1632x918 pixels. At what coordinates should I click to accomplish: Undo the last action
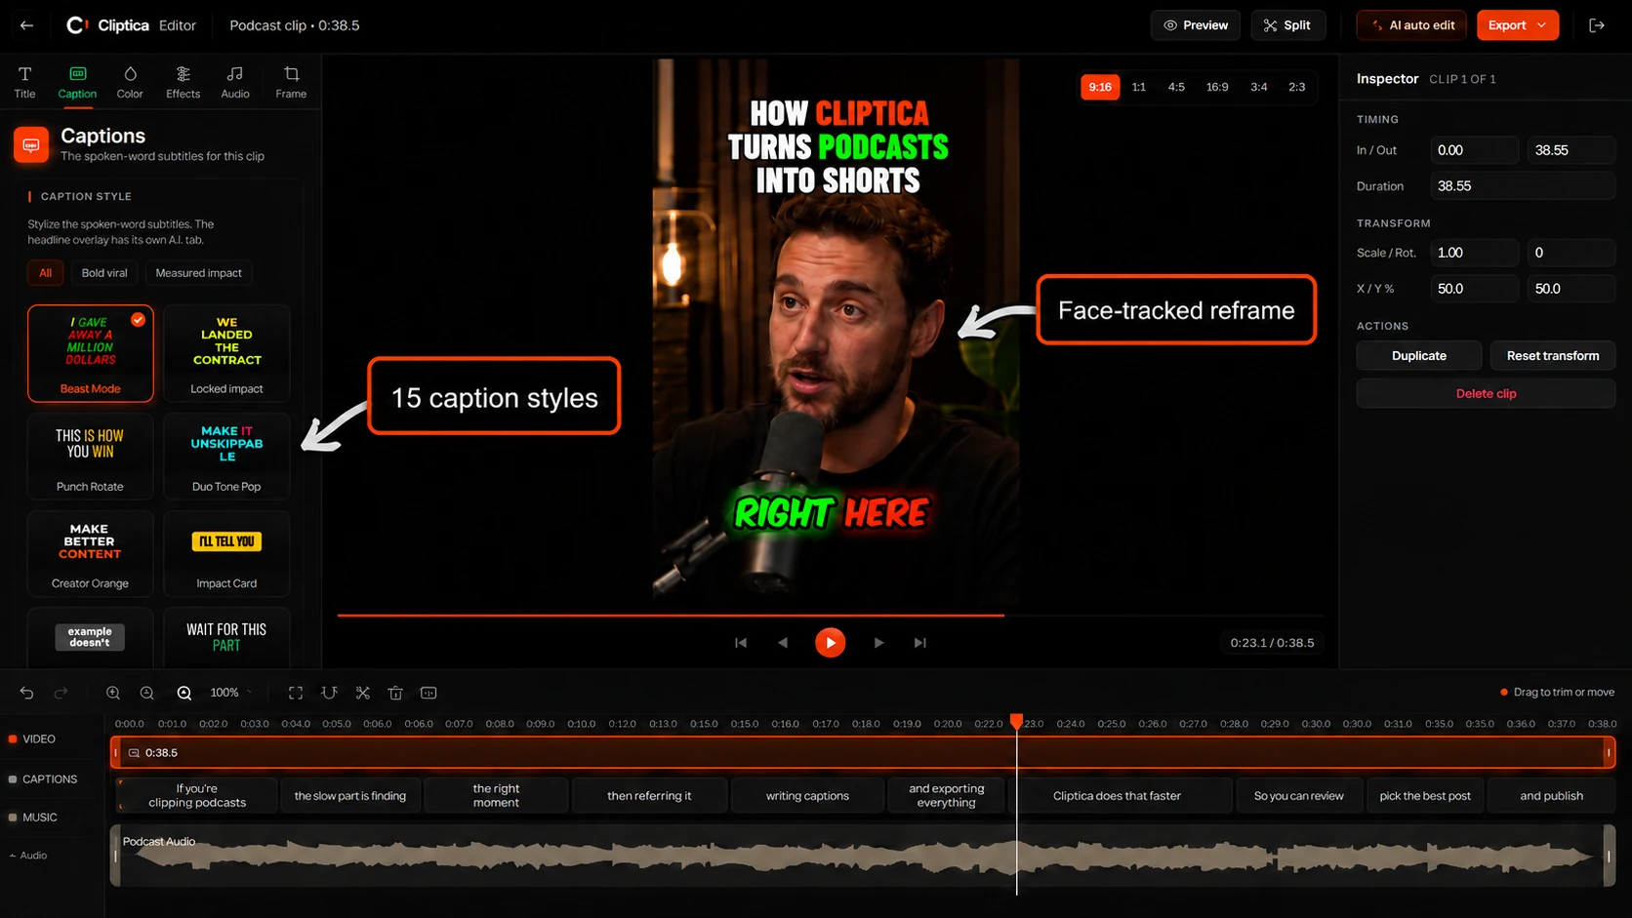[x=26, y=693]
